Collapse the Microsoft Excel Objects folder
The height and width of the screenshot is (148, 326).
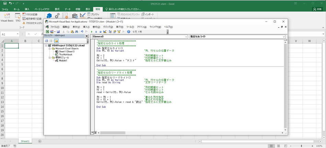(x=50, y=48)
